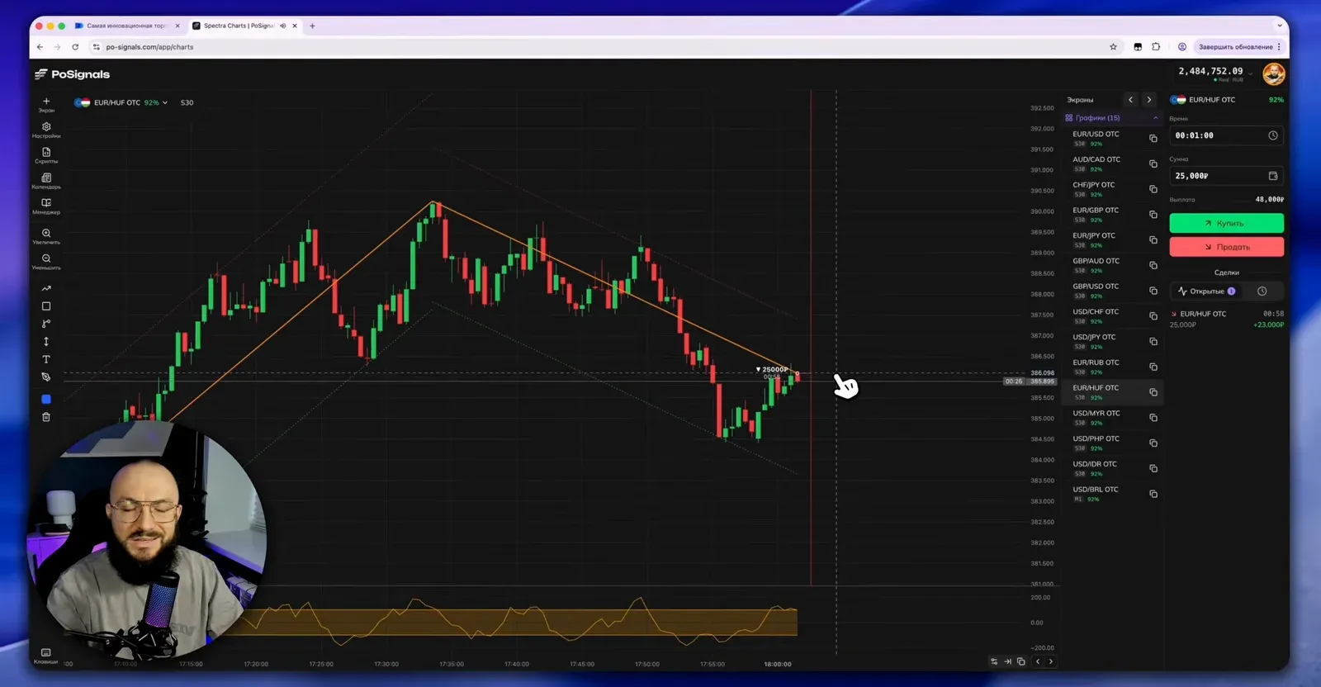This screenshot has height=687, width=1321.
Task: Select the pen brush drawing tool
Action: (x=46, y=377)
